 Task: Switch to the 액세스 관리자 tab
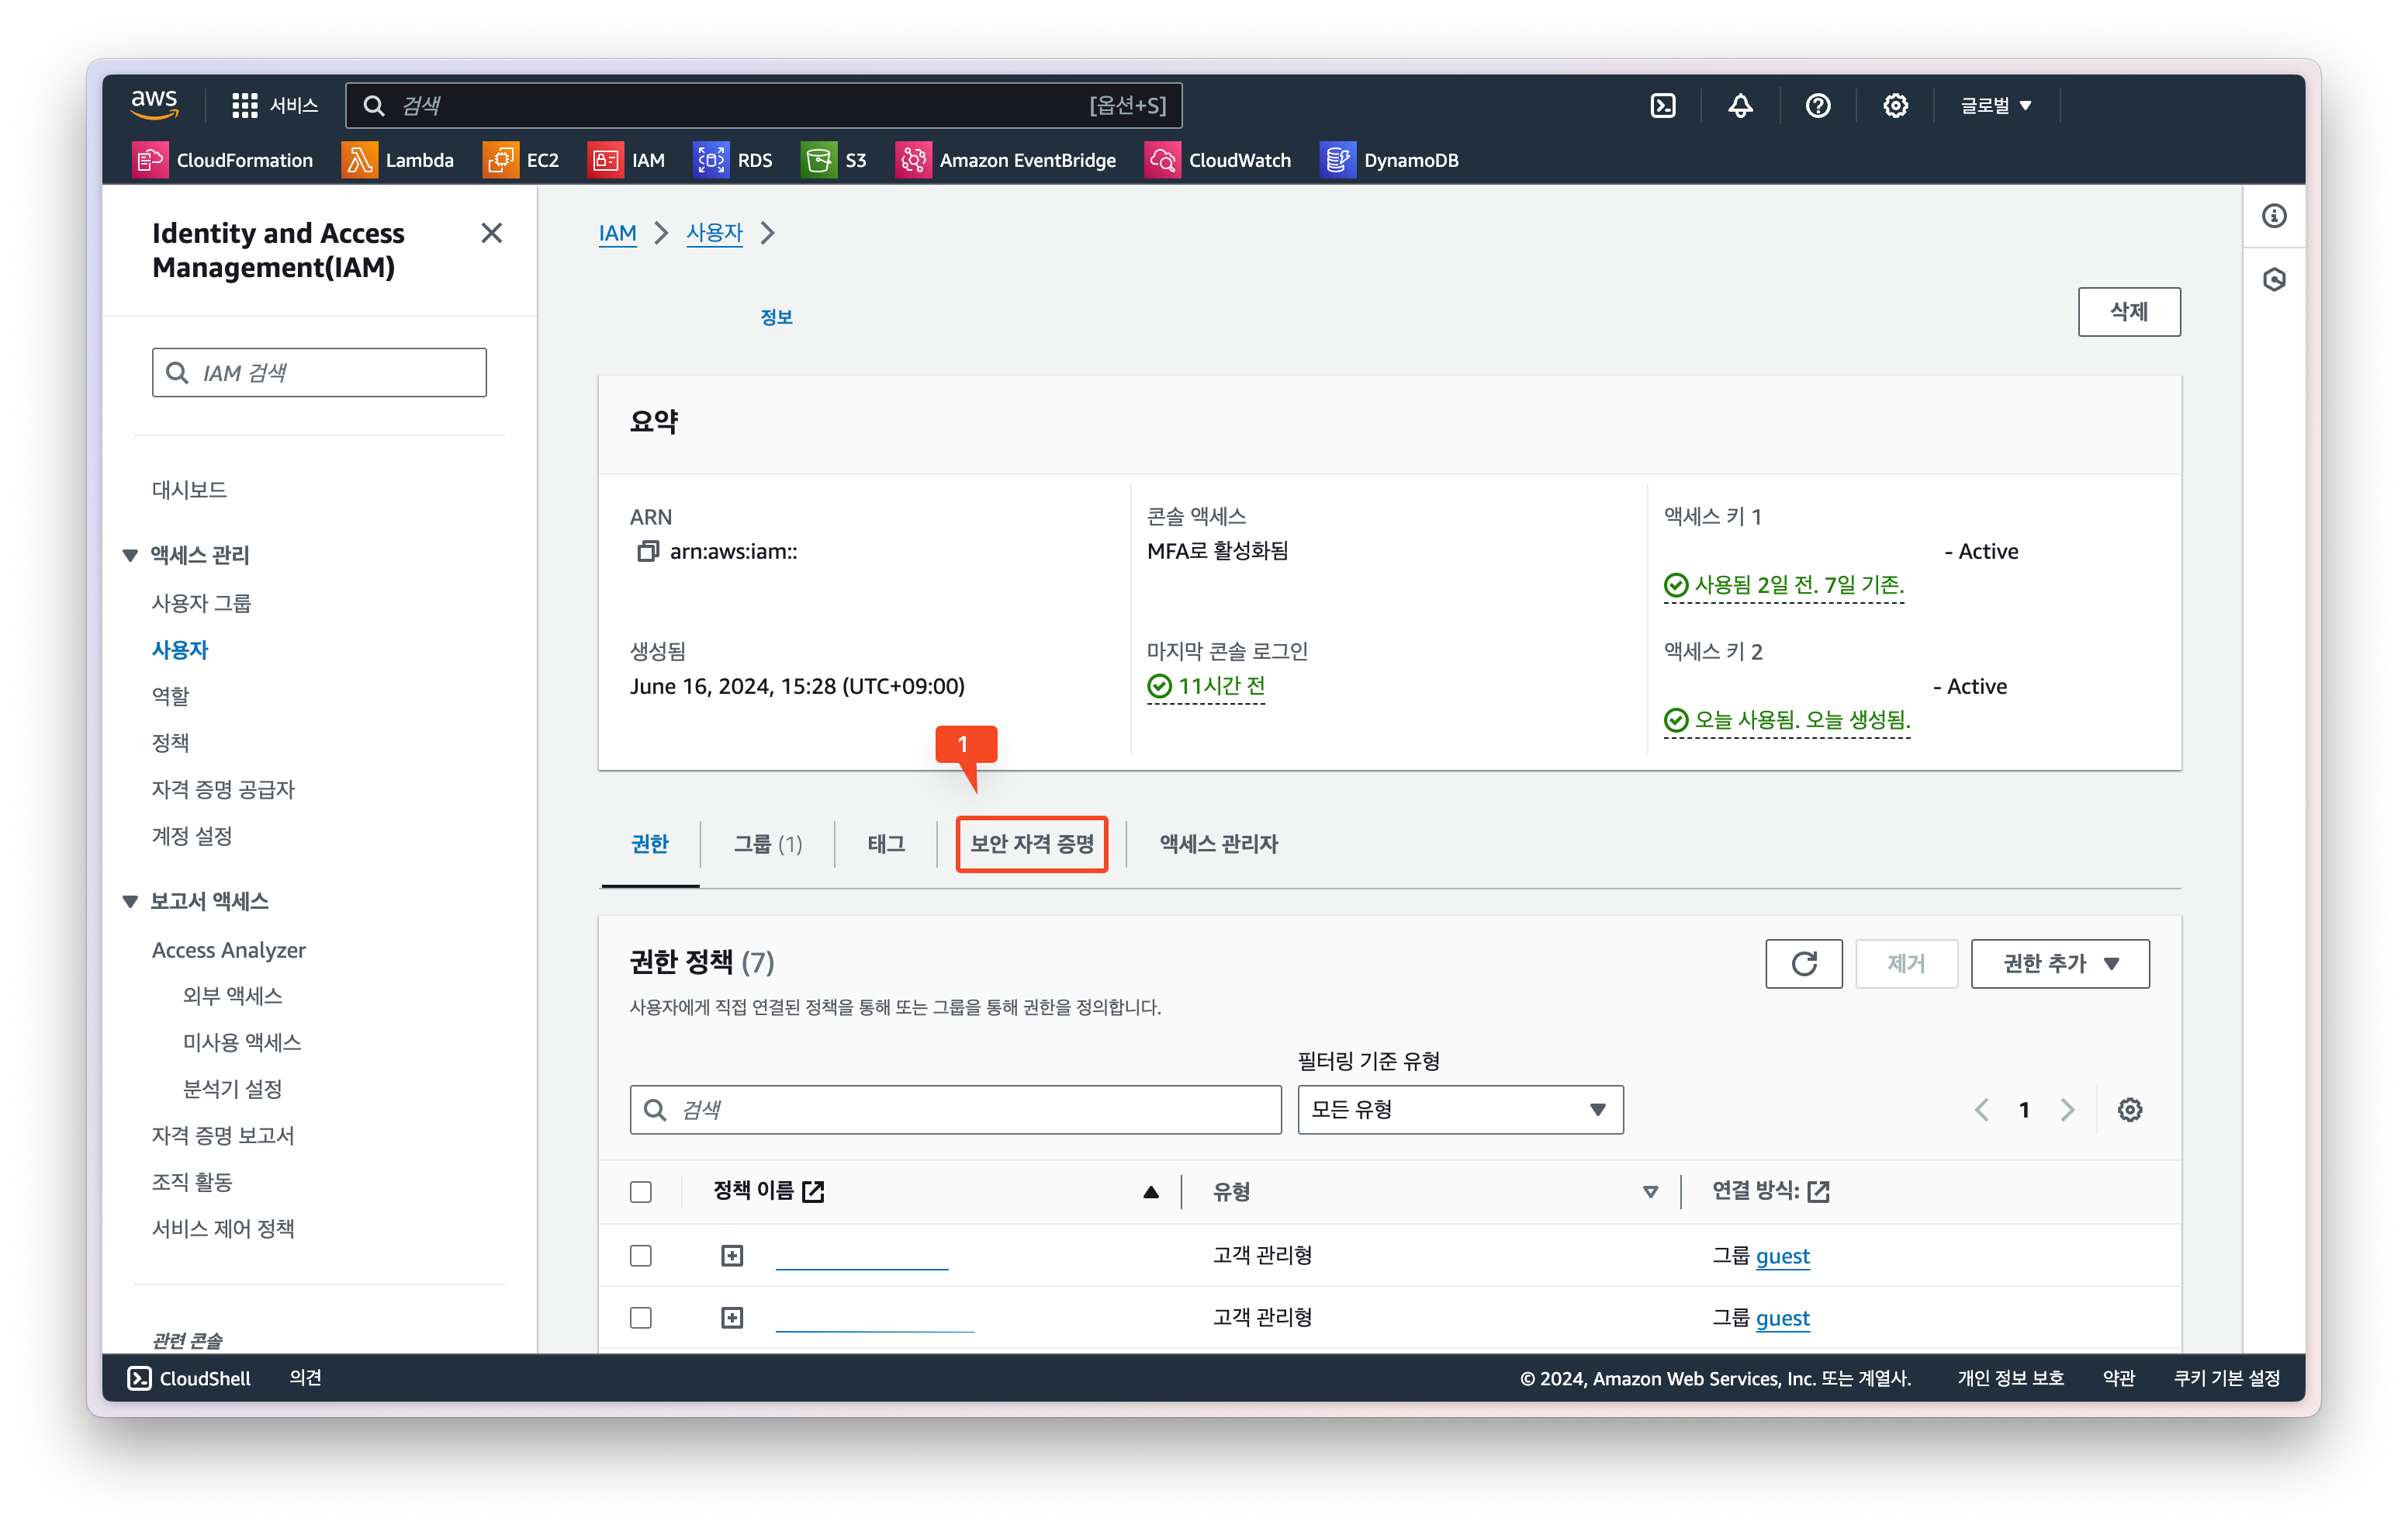[x=1218, y=844]
